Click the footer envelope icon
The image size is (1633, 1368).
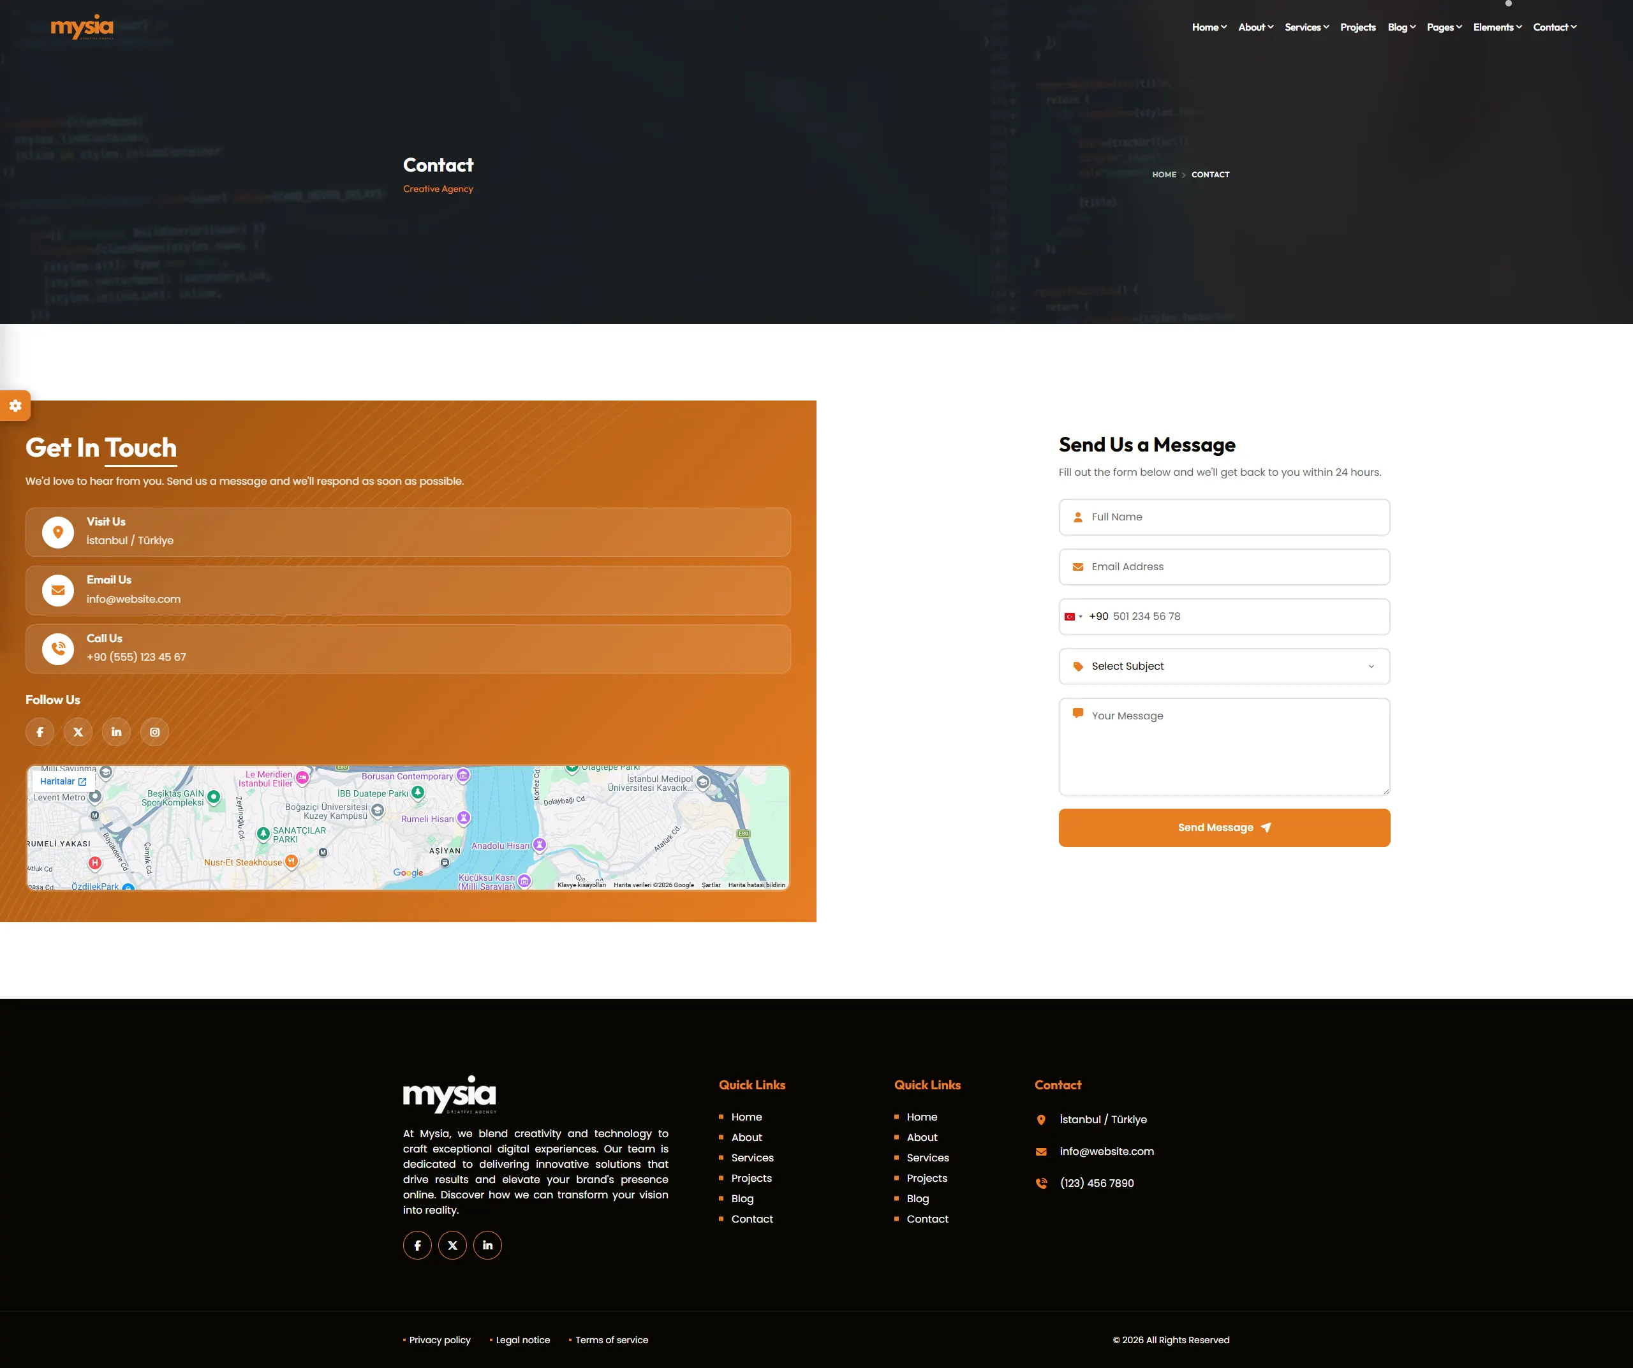click(x=1041, y=1152)
